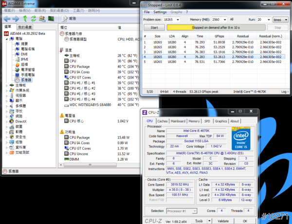Image resolution: width=292 pixels, height=224 pixels.
Task: Select DirectX in the AIDA64 tree
Action: point(22,121)
